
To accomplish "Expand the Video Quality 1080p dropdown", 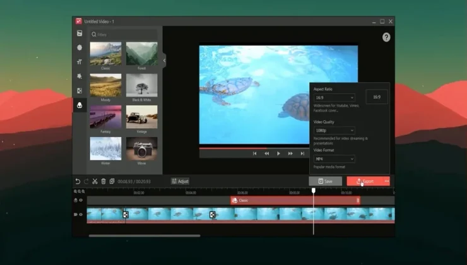I will (x=334, y=130).
